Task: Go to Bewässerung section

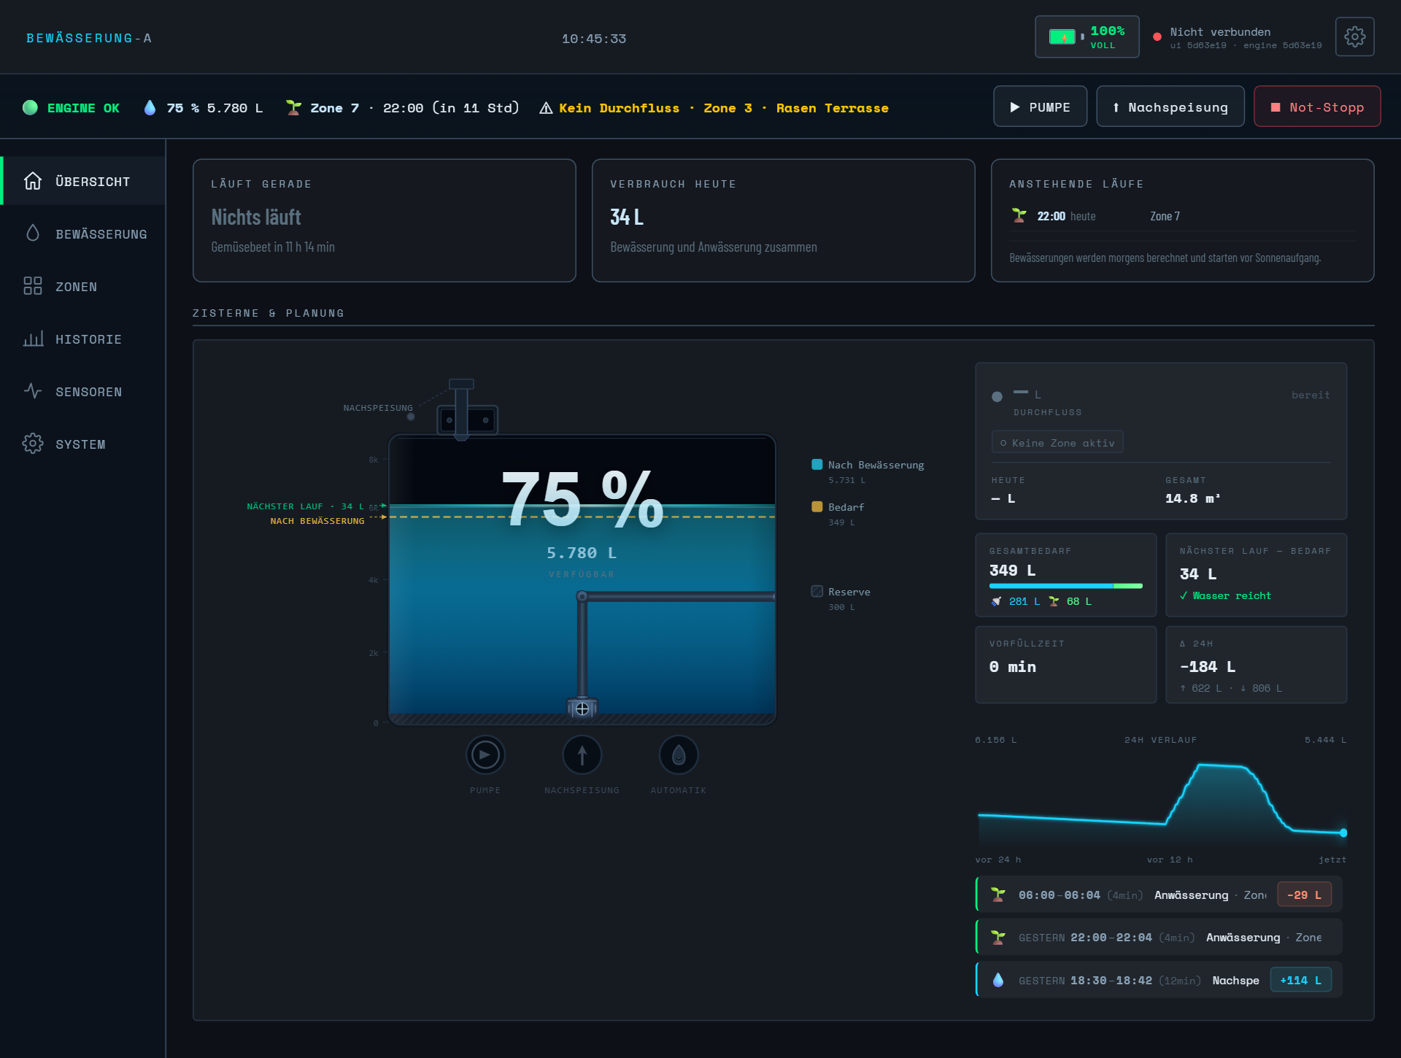Action: pyautogui.click(x=84, y=233)
